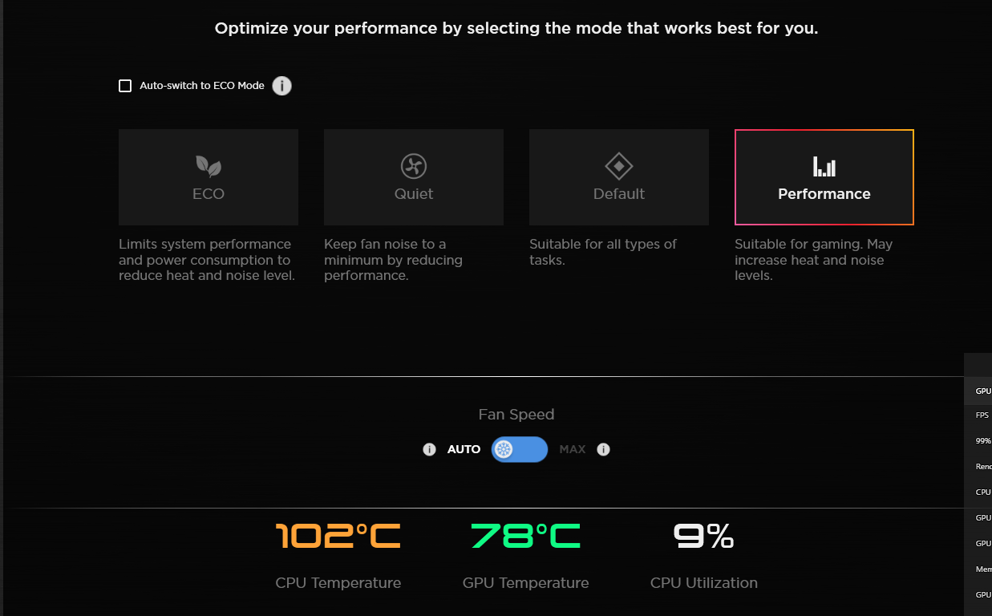Toggle the Fan Speed switch
This screenshot has height=616, width=992.
point(519,449)
